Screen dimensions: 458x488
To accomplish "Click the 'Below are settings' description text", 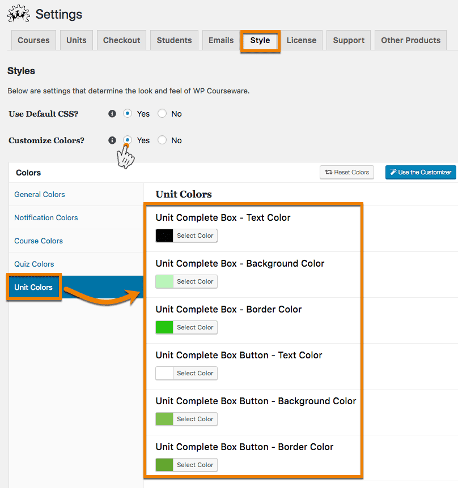I will click(128, 91).
